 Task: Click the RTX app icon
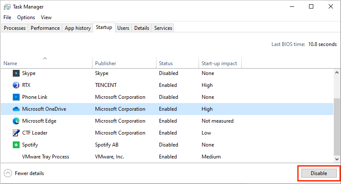[16, 85]
